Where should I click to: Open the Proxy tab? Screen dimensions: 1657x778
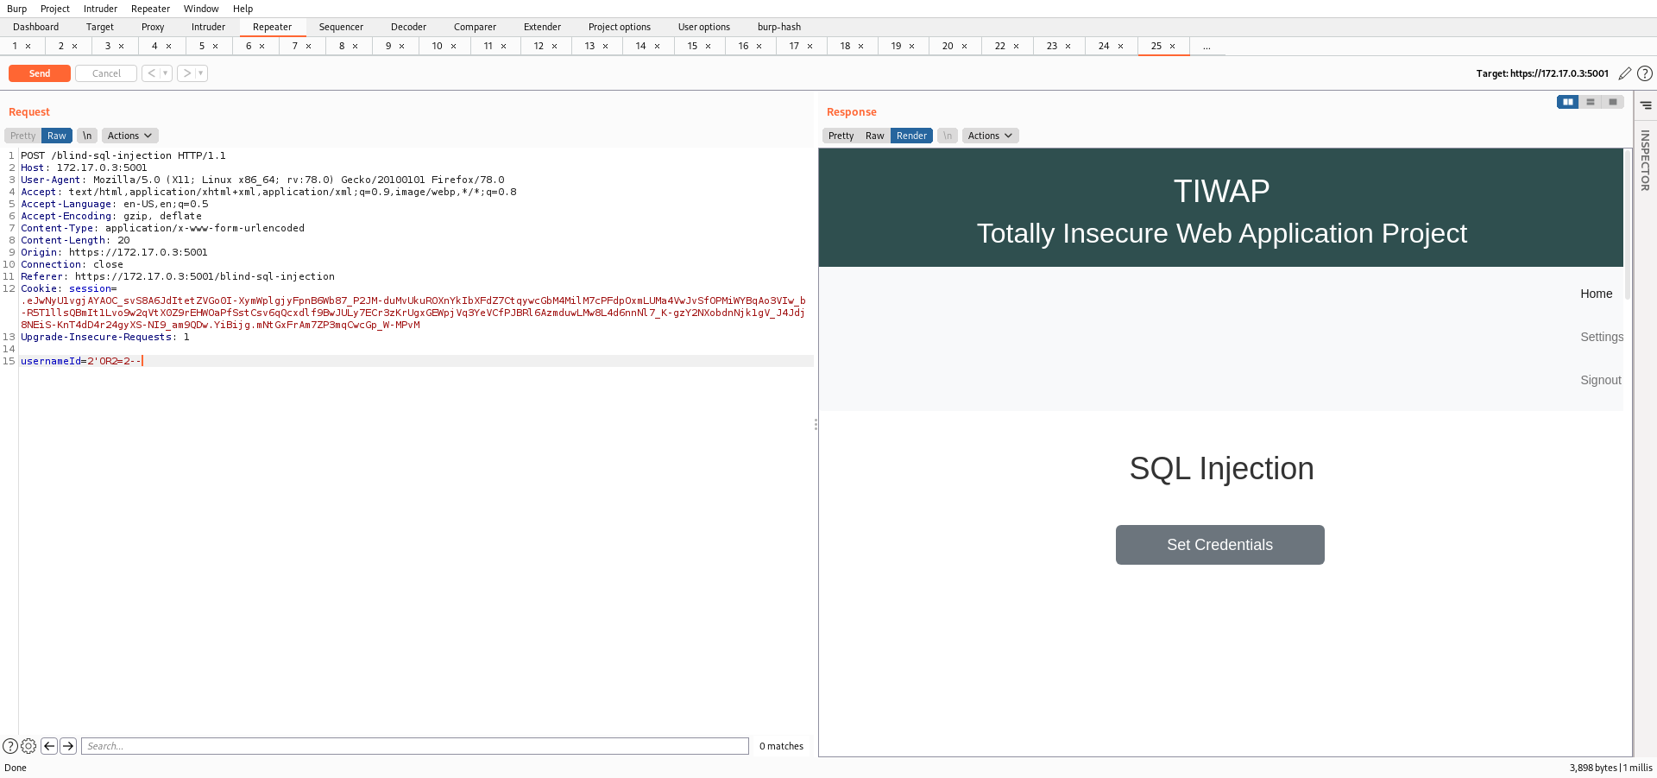pos(153,27)
